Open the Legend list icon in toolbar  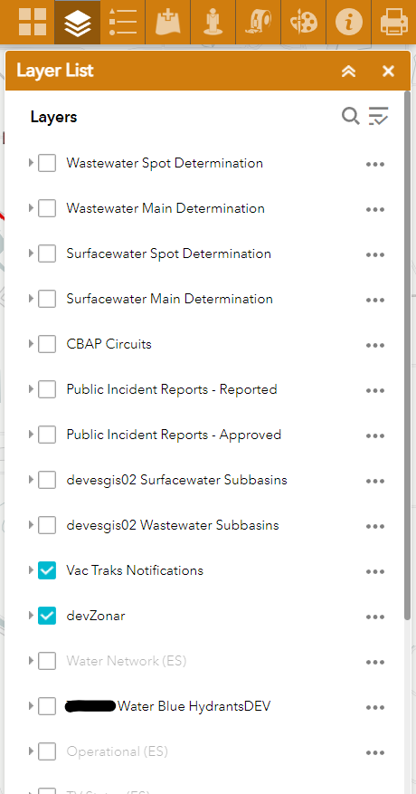[x=122, y=23]
